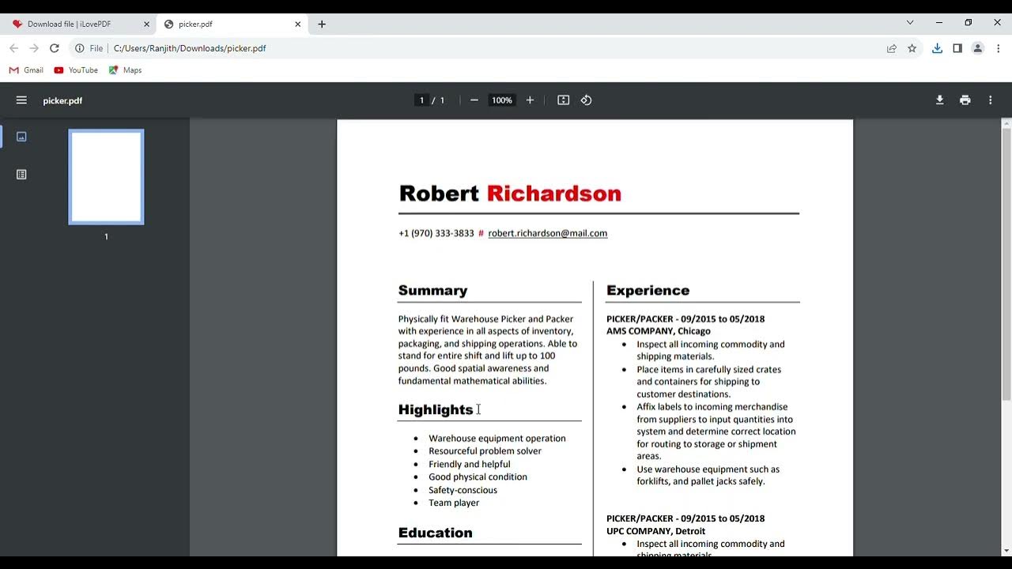Print the PDF document
1012x569 pixels.
(965, 100)
